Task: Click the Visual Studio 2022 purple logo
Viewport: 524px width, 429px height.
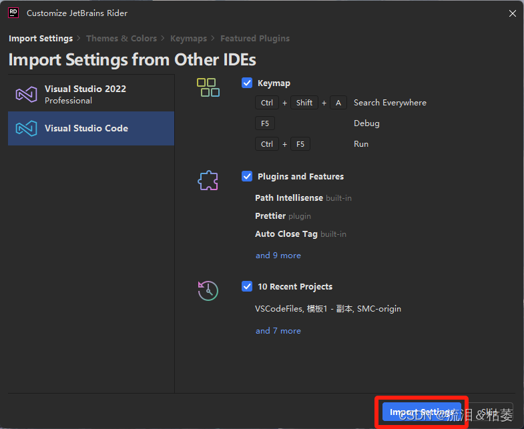Action: (27, 95)
